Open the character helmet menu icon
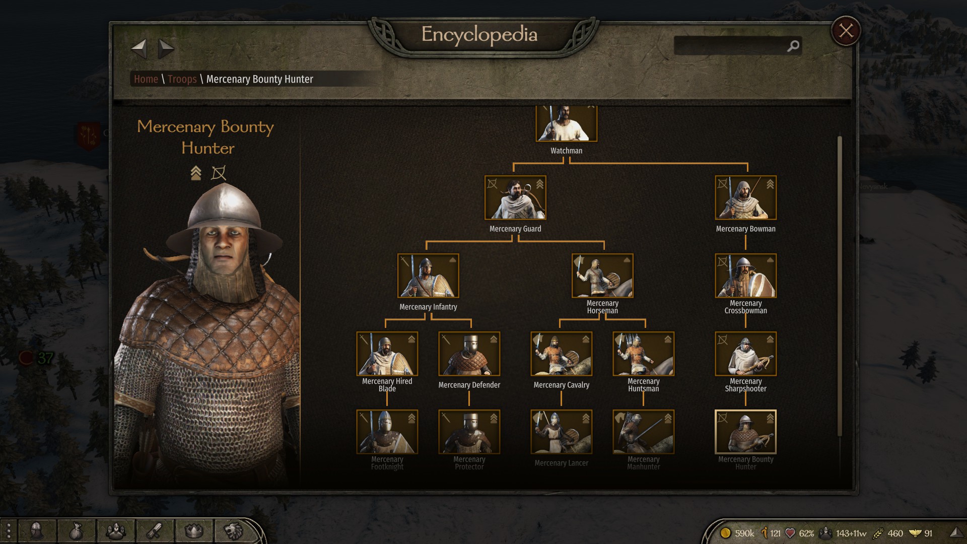 (37, 531)
